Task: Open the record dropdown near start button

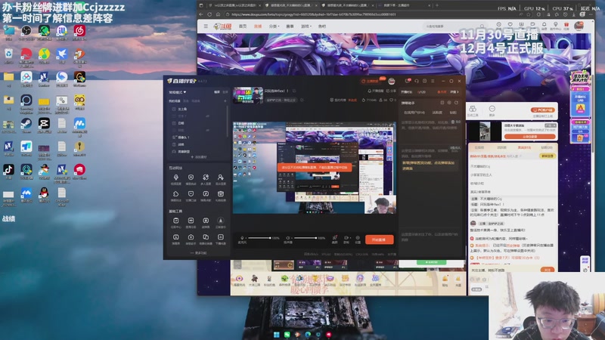Action: (x=346, y=238)
